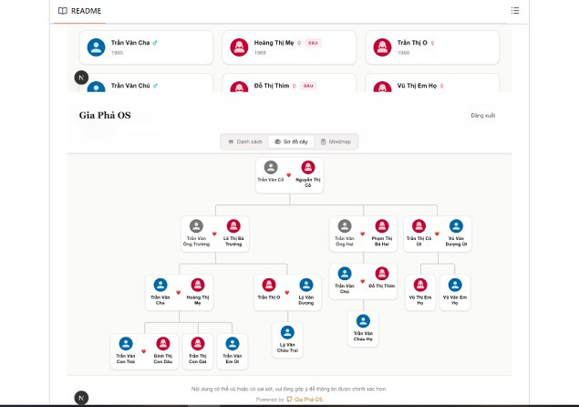The width and height of the screenshot is (579, 407).
Task: Click the Trần Thị O member card
Action: click(x=432, y=47)
